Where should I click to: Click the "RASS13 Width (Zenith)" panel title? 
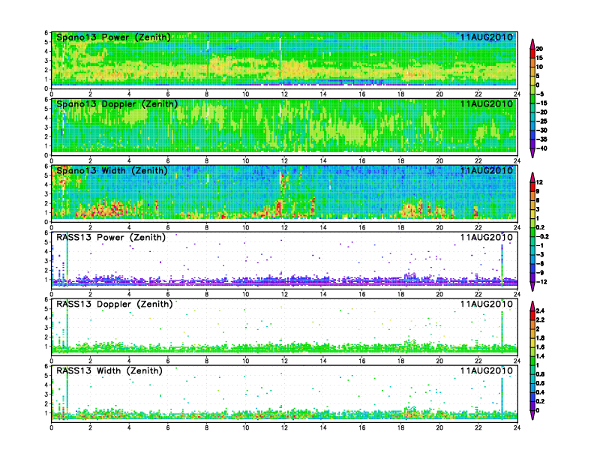tap(109, 370)
